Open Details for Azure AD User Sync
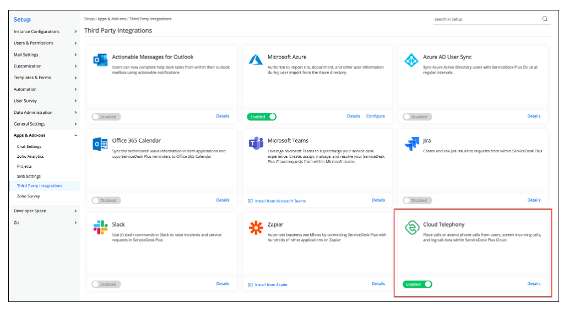Image resolution: width=569 pixels, height=313 pixels. (534, 116)
